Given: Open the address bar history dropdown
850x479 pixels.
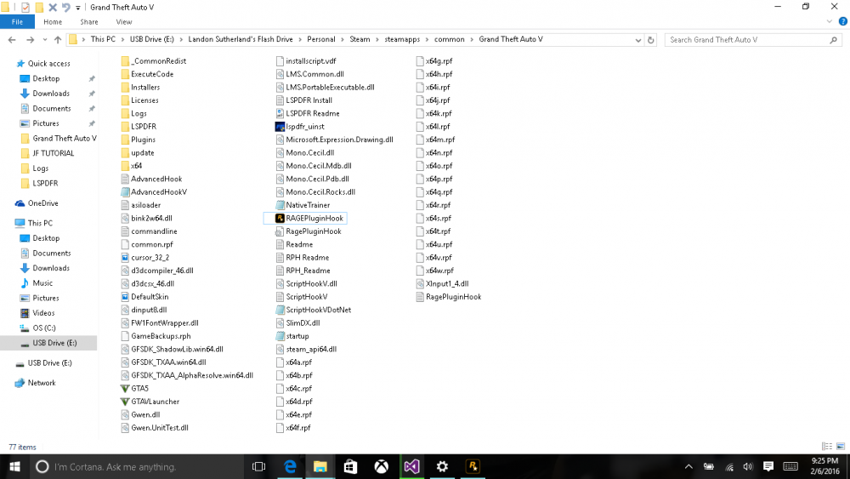Looking at the screenshot, I should pos(638,40).
